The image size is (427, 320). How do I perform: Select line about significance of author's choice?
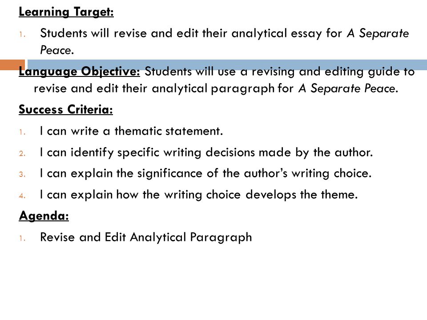(205, 174)
